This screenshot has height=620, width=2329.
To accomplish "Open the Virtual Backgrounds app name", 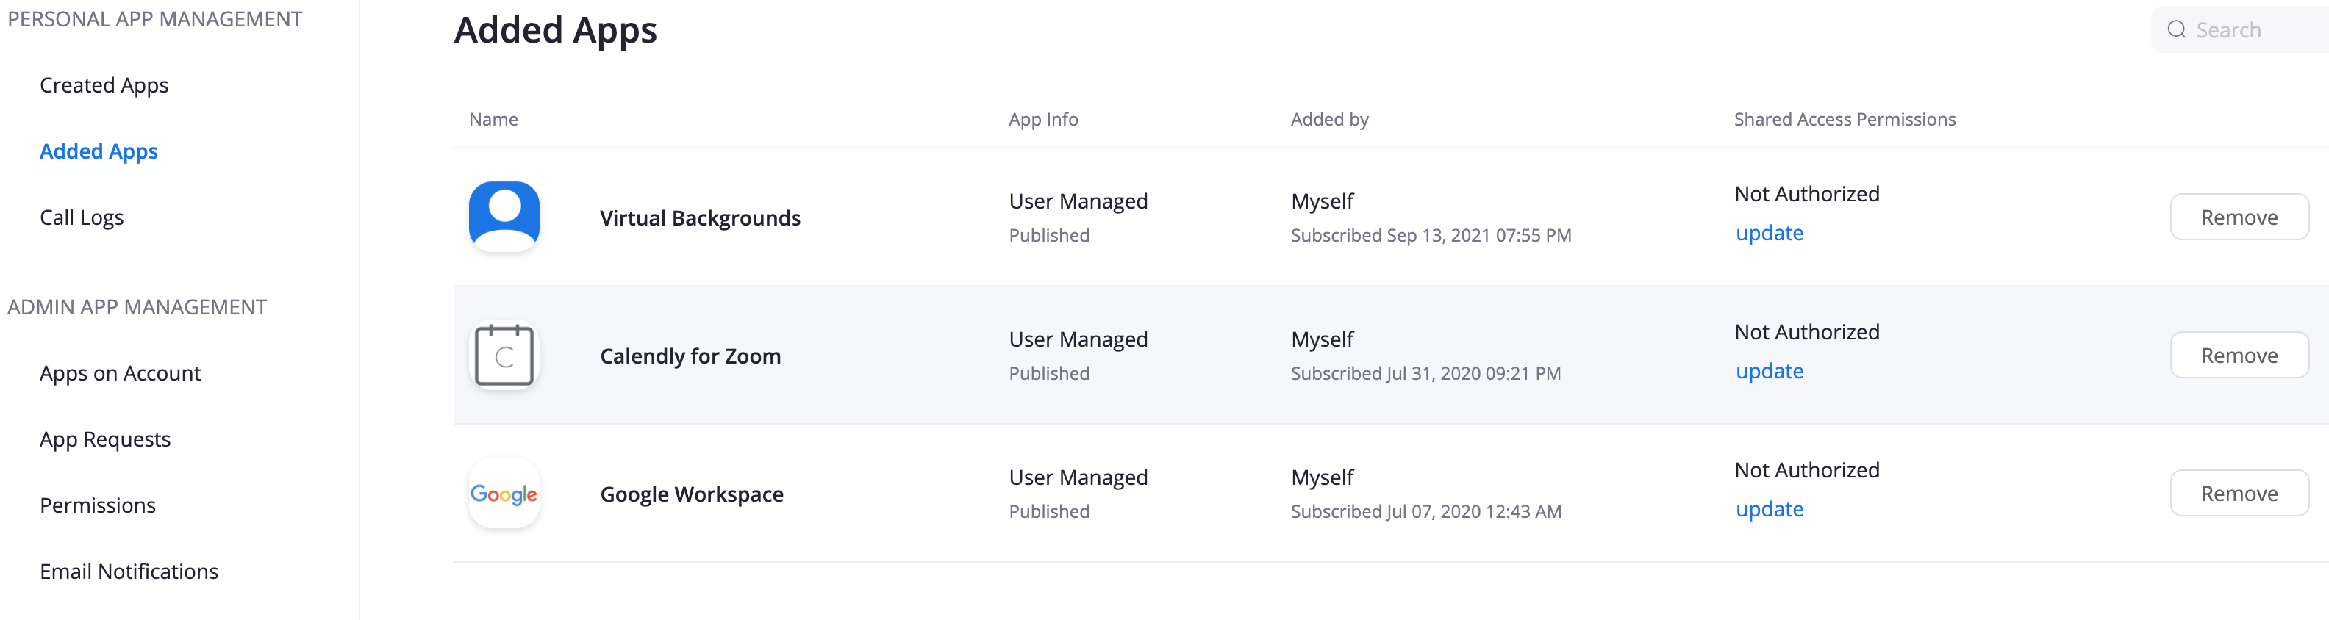I will (x=700, y=218).
